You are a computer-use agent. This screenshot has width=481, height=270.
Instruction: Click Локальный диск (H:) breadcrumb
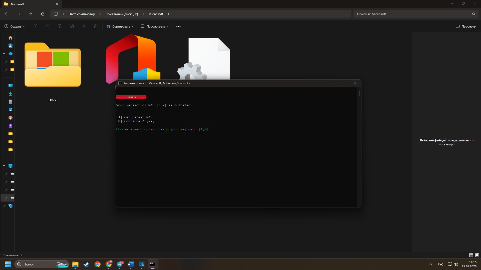(x=122, y=14)
